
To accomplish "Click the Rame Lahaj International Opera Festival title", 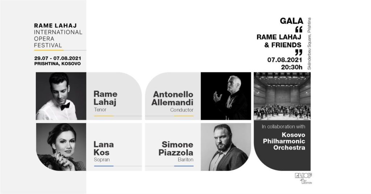I will pyautogui.click(x=58, y=35).
